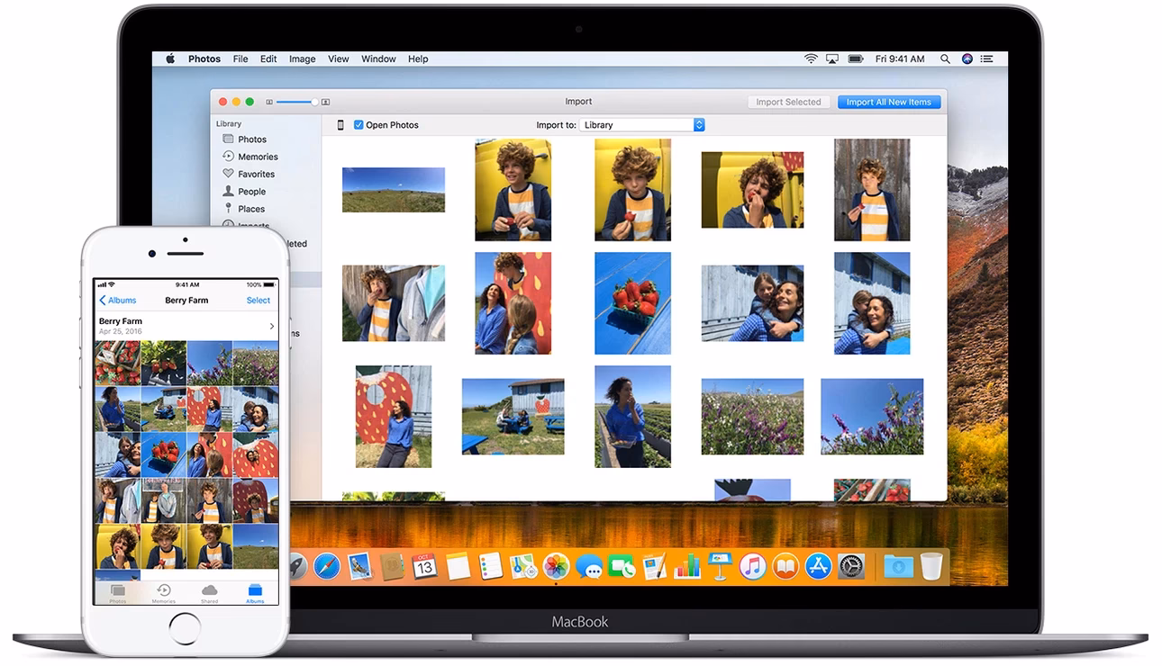Select Photos at the top of the sidebar

pos(250,139)
